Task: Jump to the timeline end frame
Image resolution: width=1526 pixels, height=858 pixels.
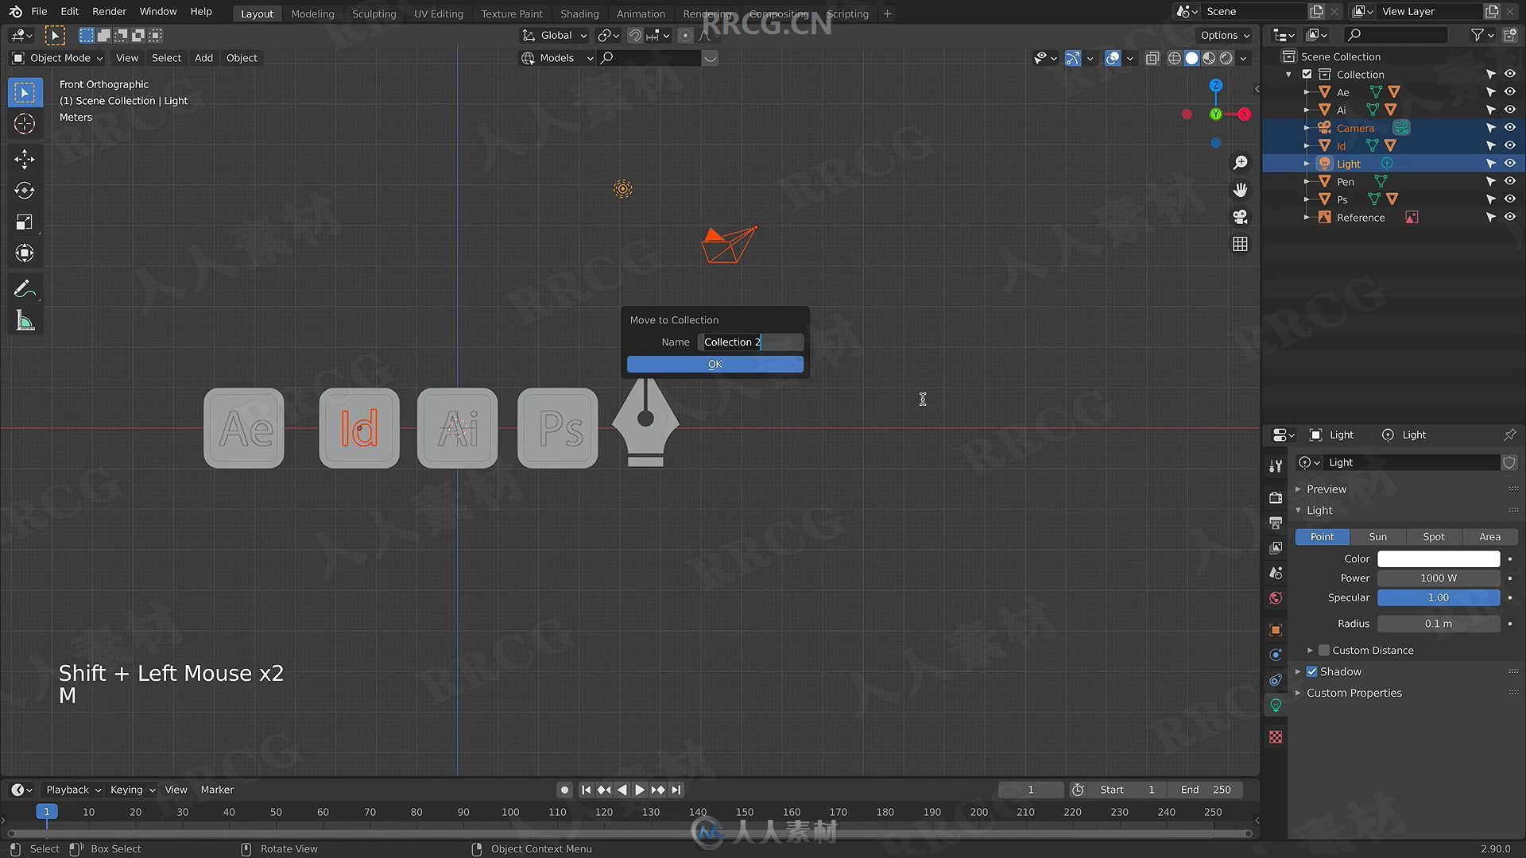Action: click(x=676, y=790)
